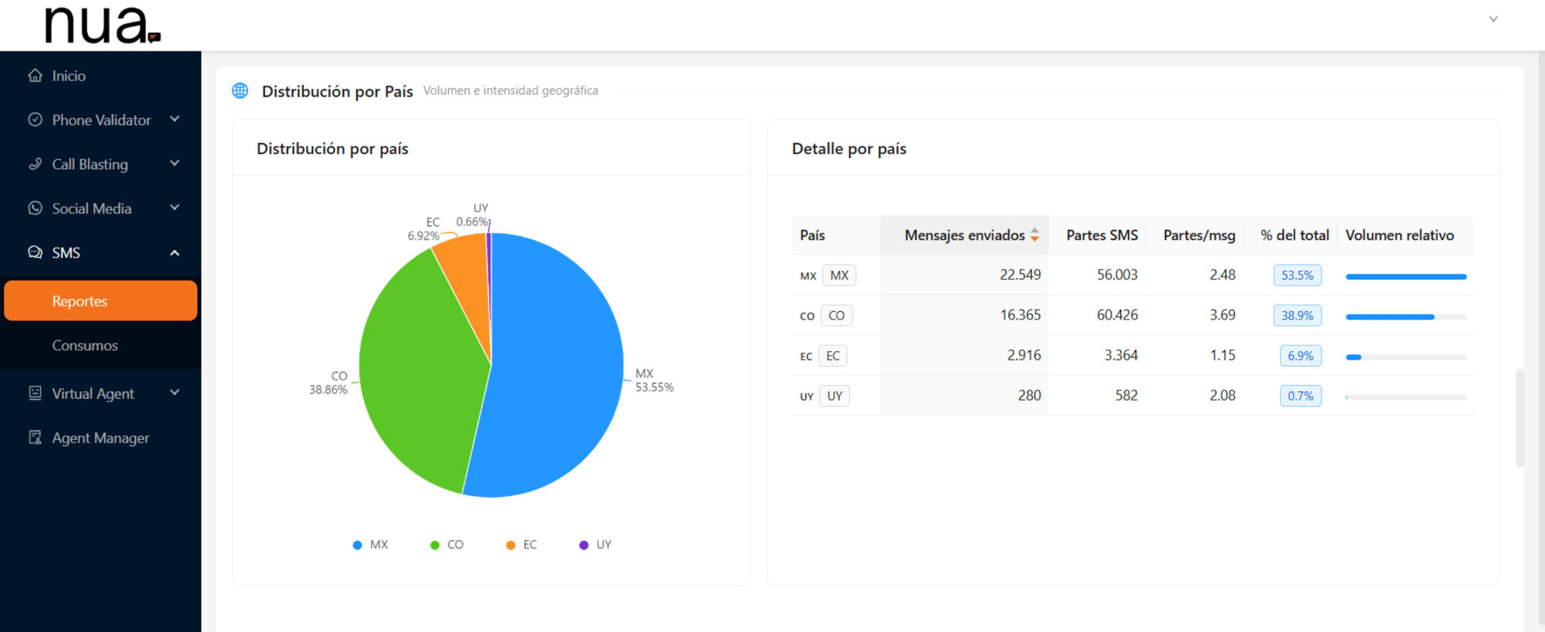Click the 2.916 messages value for EC
This screenshot has width=1545, height=632.
(x=1024, y=355)
